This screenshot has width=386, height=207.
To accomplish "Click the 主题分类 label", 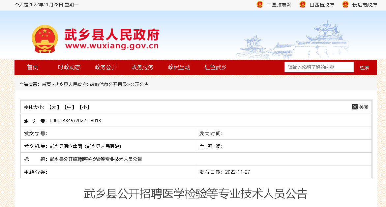I will pyautogui.click(x=36, y=172).
